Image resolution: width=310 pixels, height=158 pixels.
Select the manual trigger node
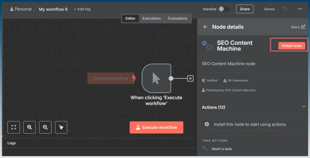click(157, 78)
